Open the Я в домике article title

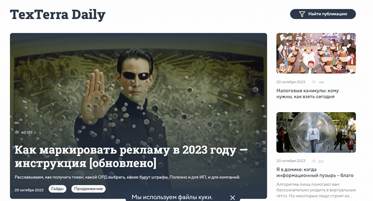tap(315, 173)
